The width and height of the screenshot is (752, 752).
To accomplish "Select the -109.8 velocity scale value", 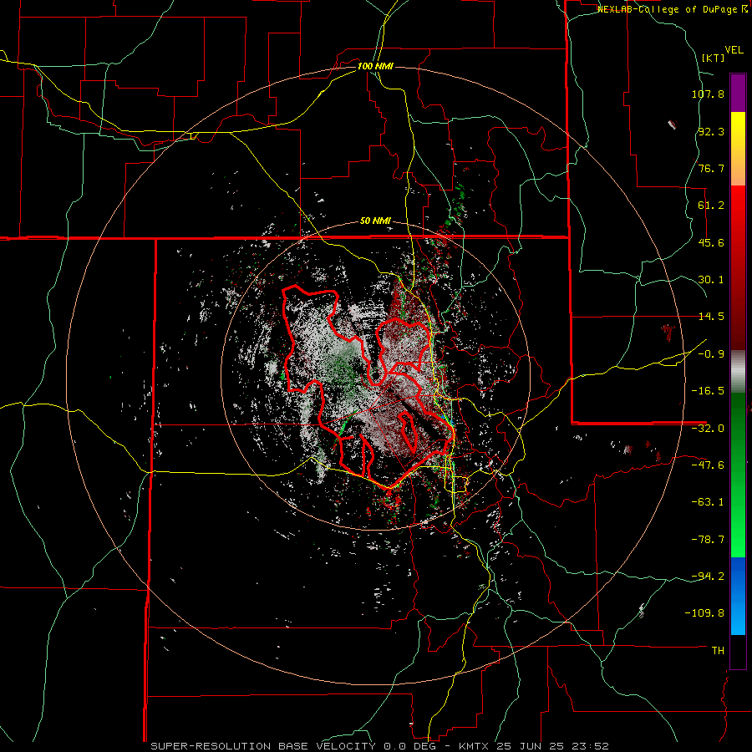I will click(x=705, y=613).
